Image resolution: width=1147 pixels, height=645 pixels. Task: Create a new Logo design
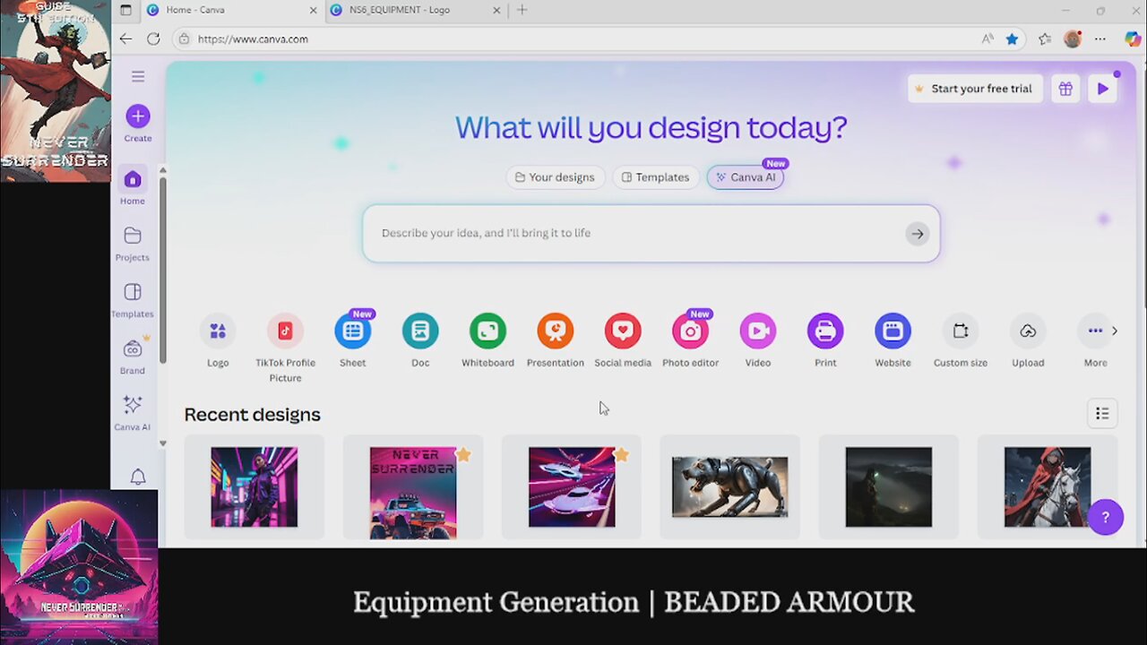pyautogui.click(x=218, y=340)
